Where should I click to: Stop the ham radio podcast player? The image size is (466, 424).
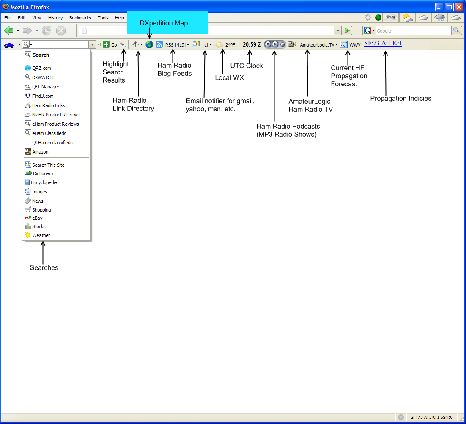click(x=268, y=44)
